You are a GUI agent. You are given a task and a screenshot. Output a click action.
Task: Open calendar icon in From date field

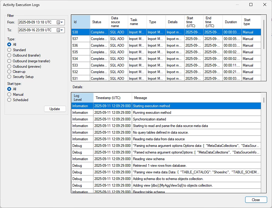[x=59, y=22]
